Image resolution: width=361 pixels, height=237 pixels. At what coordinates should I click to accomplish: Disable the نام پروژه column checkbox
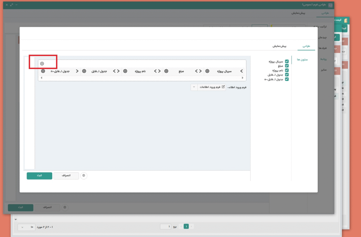(x=287, y=70)
